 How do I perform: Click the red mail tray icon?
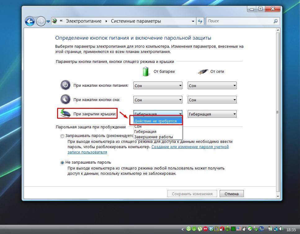222,228
